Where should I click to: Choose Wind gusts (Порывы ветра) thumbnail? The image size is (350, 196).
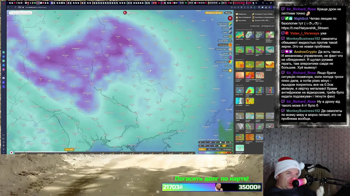pyautogui.click(x=250, y=50)
